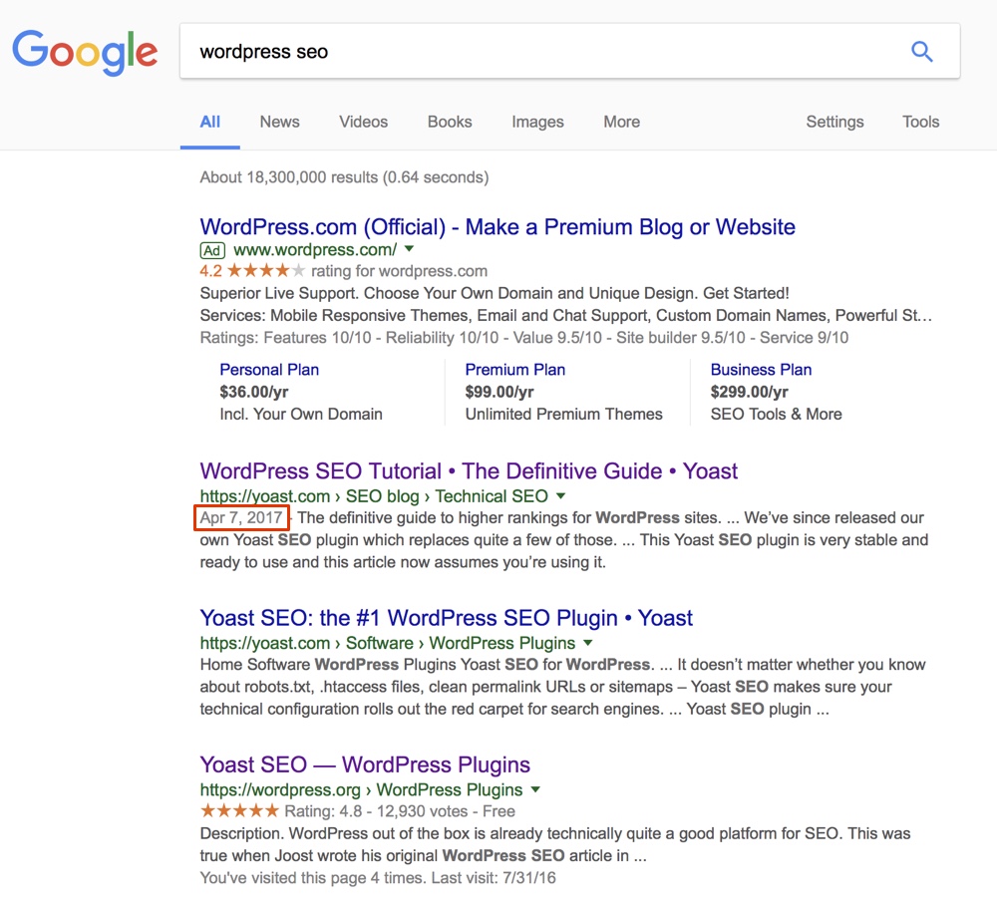Click the Google logo

[85, 52]
